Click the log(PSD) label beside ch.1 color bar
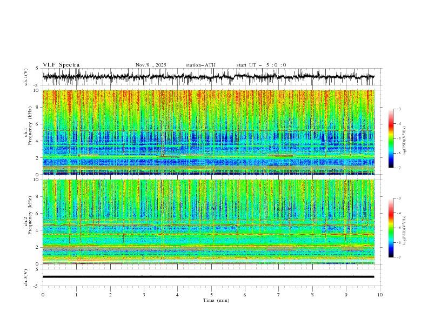Viewport: 428px width, 331px height. click(x=405, y=141)
